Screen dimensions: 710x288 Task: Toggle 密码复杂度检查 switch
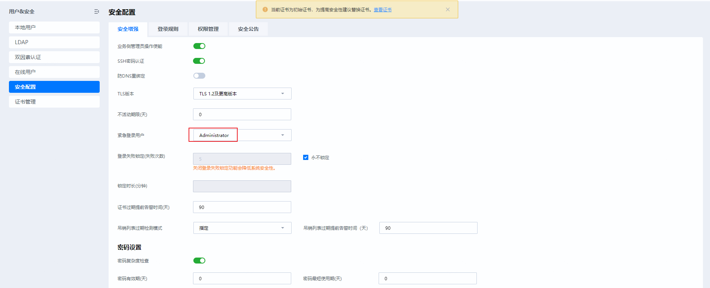(199, 261)
